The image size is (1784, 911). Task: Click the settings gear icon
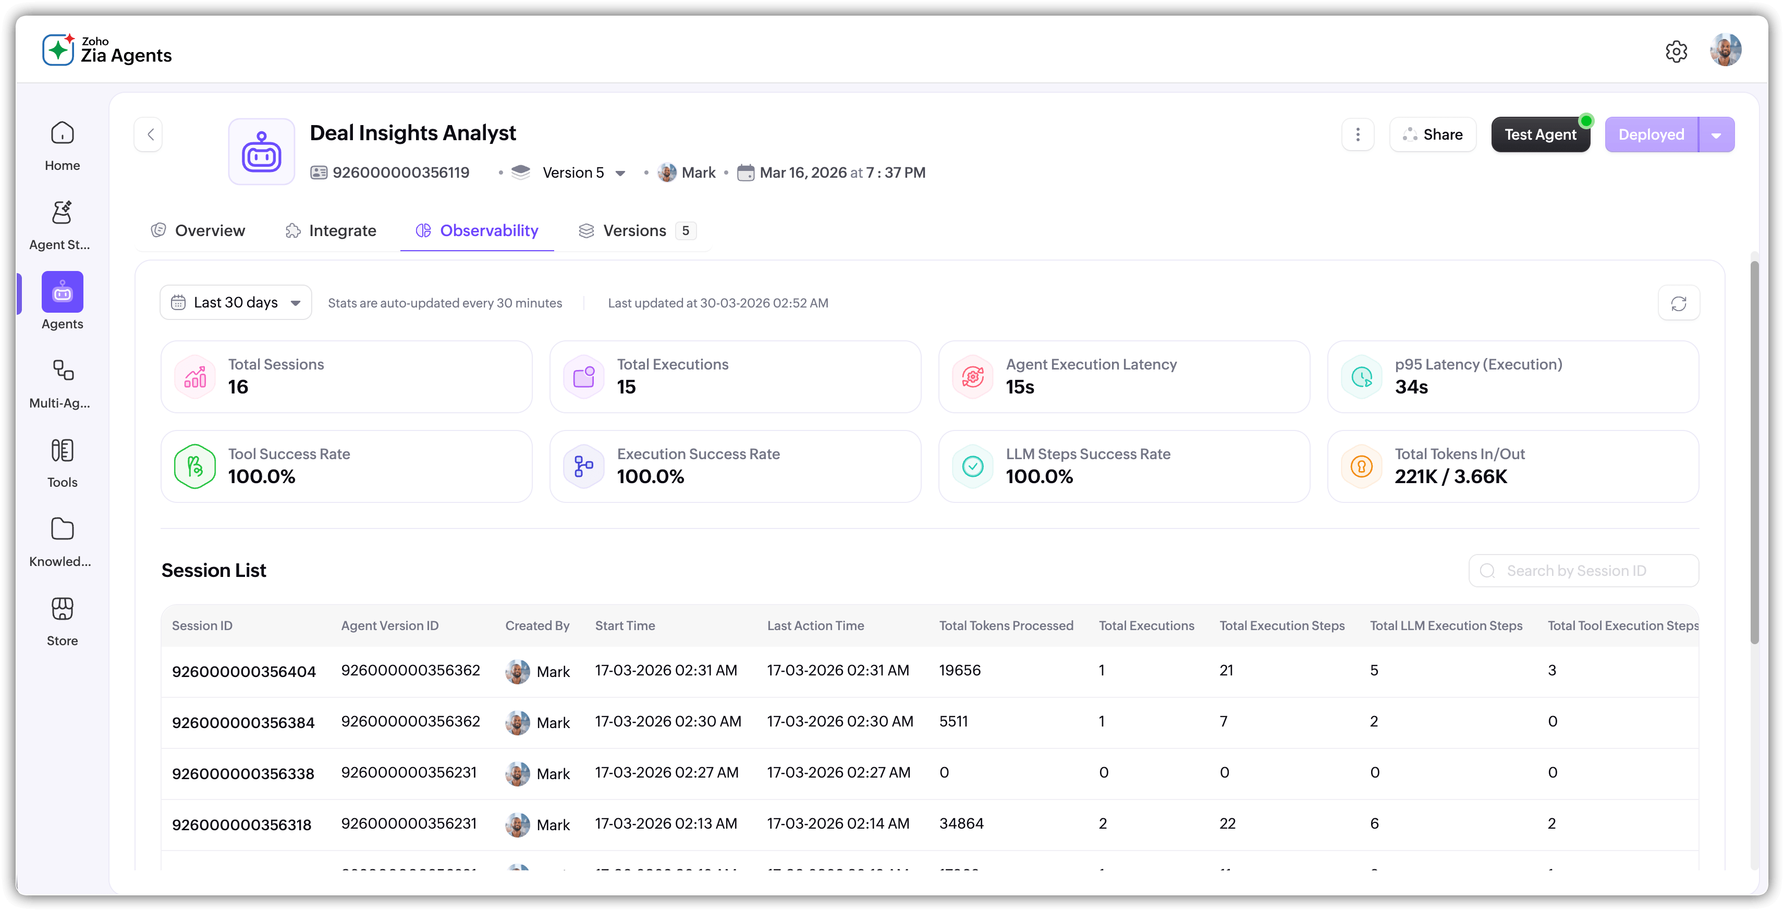pyautogui.click(x=1676, y=51)
